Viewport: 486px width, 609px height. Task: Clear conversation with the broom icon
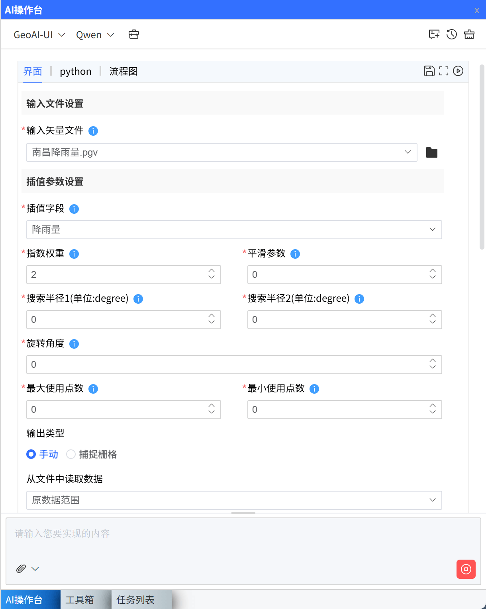point(469,35)
